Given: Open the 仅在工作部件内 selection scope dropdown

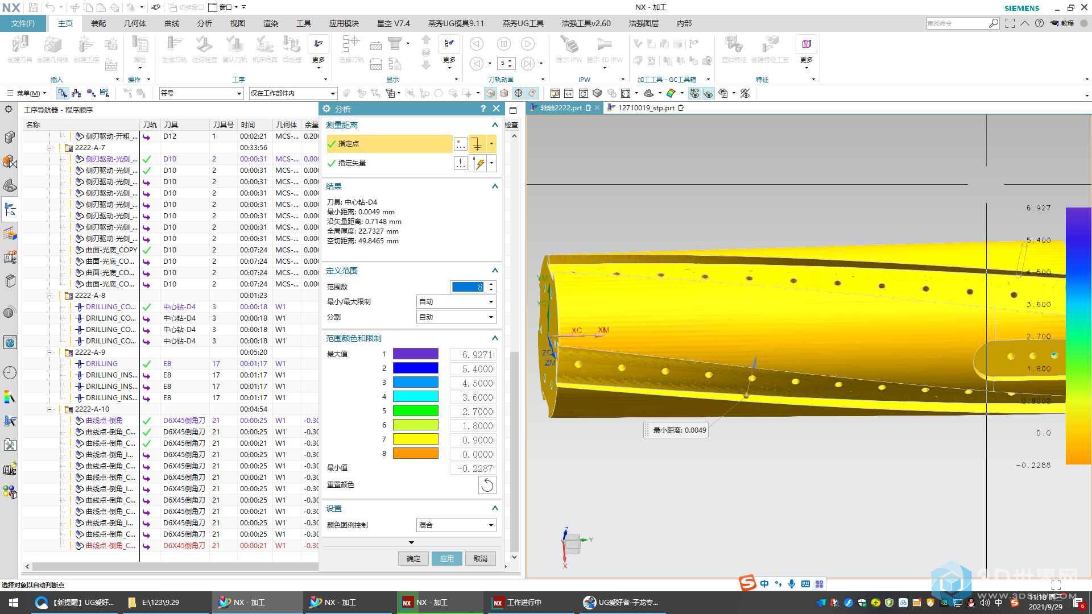Looking at the screenshot, I should coord(293,93).
